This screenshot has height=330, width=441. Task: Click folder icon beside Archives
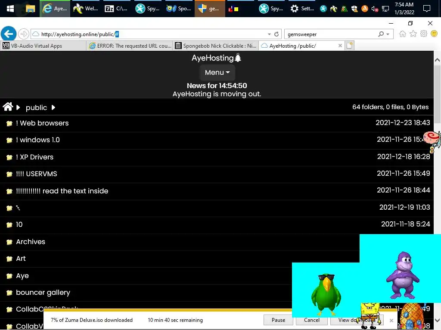(x=9, y=242)
